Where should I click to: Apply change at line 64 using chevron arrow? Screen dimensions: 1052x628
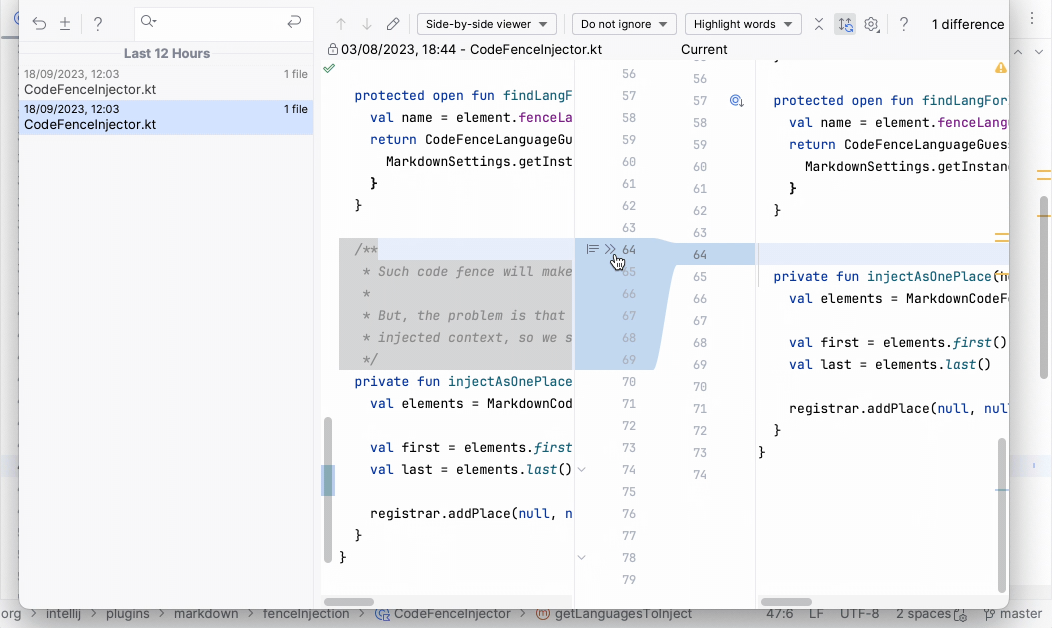pyautogui.click(x=609, y=249)
